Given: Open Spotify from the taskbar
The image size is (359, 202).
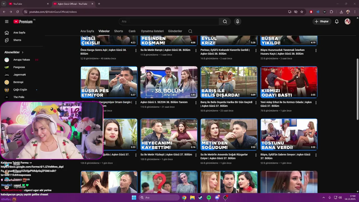Looking at the screenshot, I should pyautogui.click(x=209, y=198).
